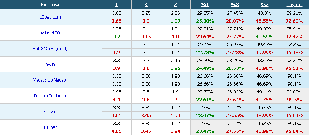The height and width of the screenshot is (135, 309).
Task: Open the Betfair(England) link
Action: 50,96
